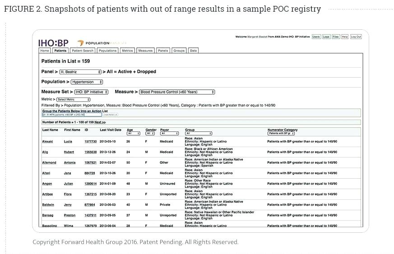
Task: Click the Log Out button
Action: 356,37
